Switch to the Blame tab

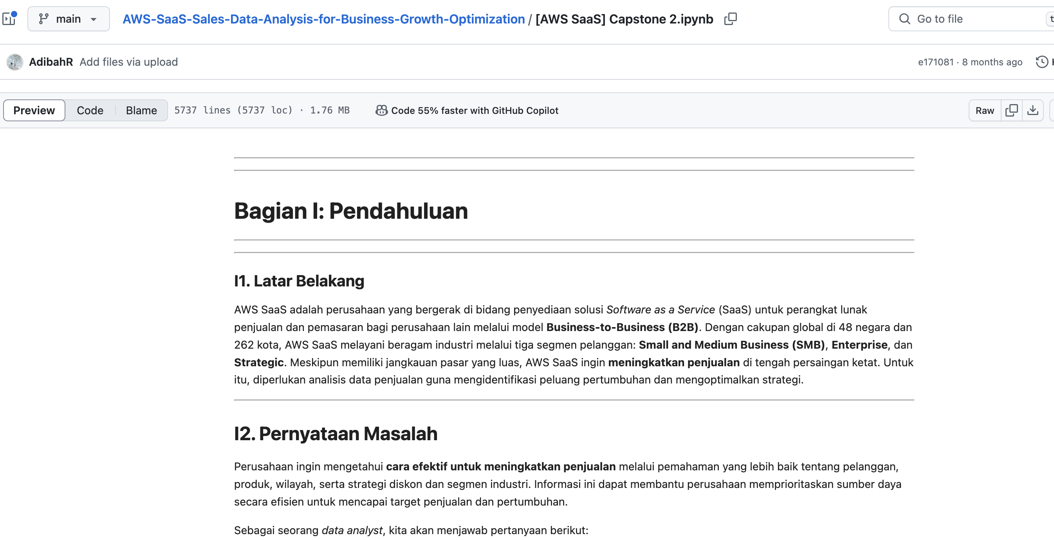coord(141,110)
